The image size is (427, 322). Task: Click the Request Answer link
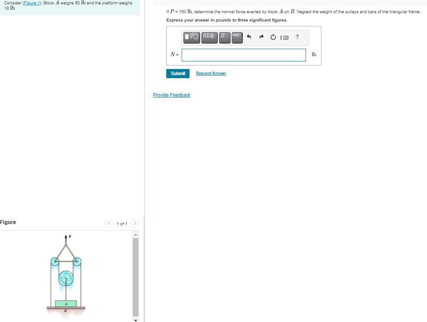[x=211, y=73]
